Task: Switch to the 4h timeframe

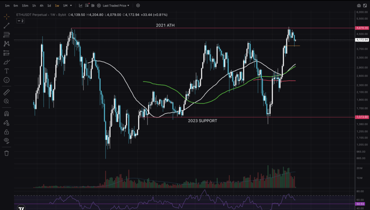Action: click(x=41, y=6)
